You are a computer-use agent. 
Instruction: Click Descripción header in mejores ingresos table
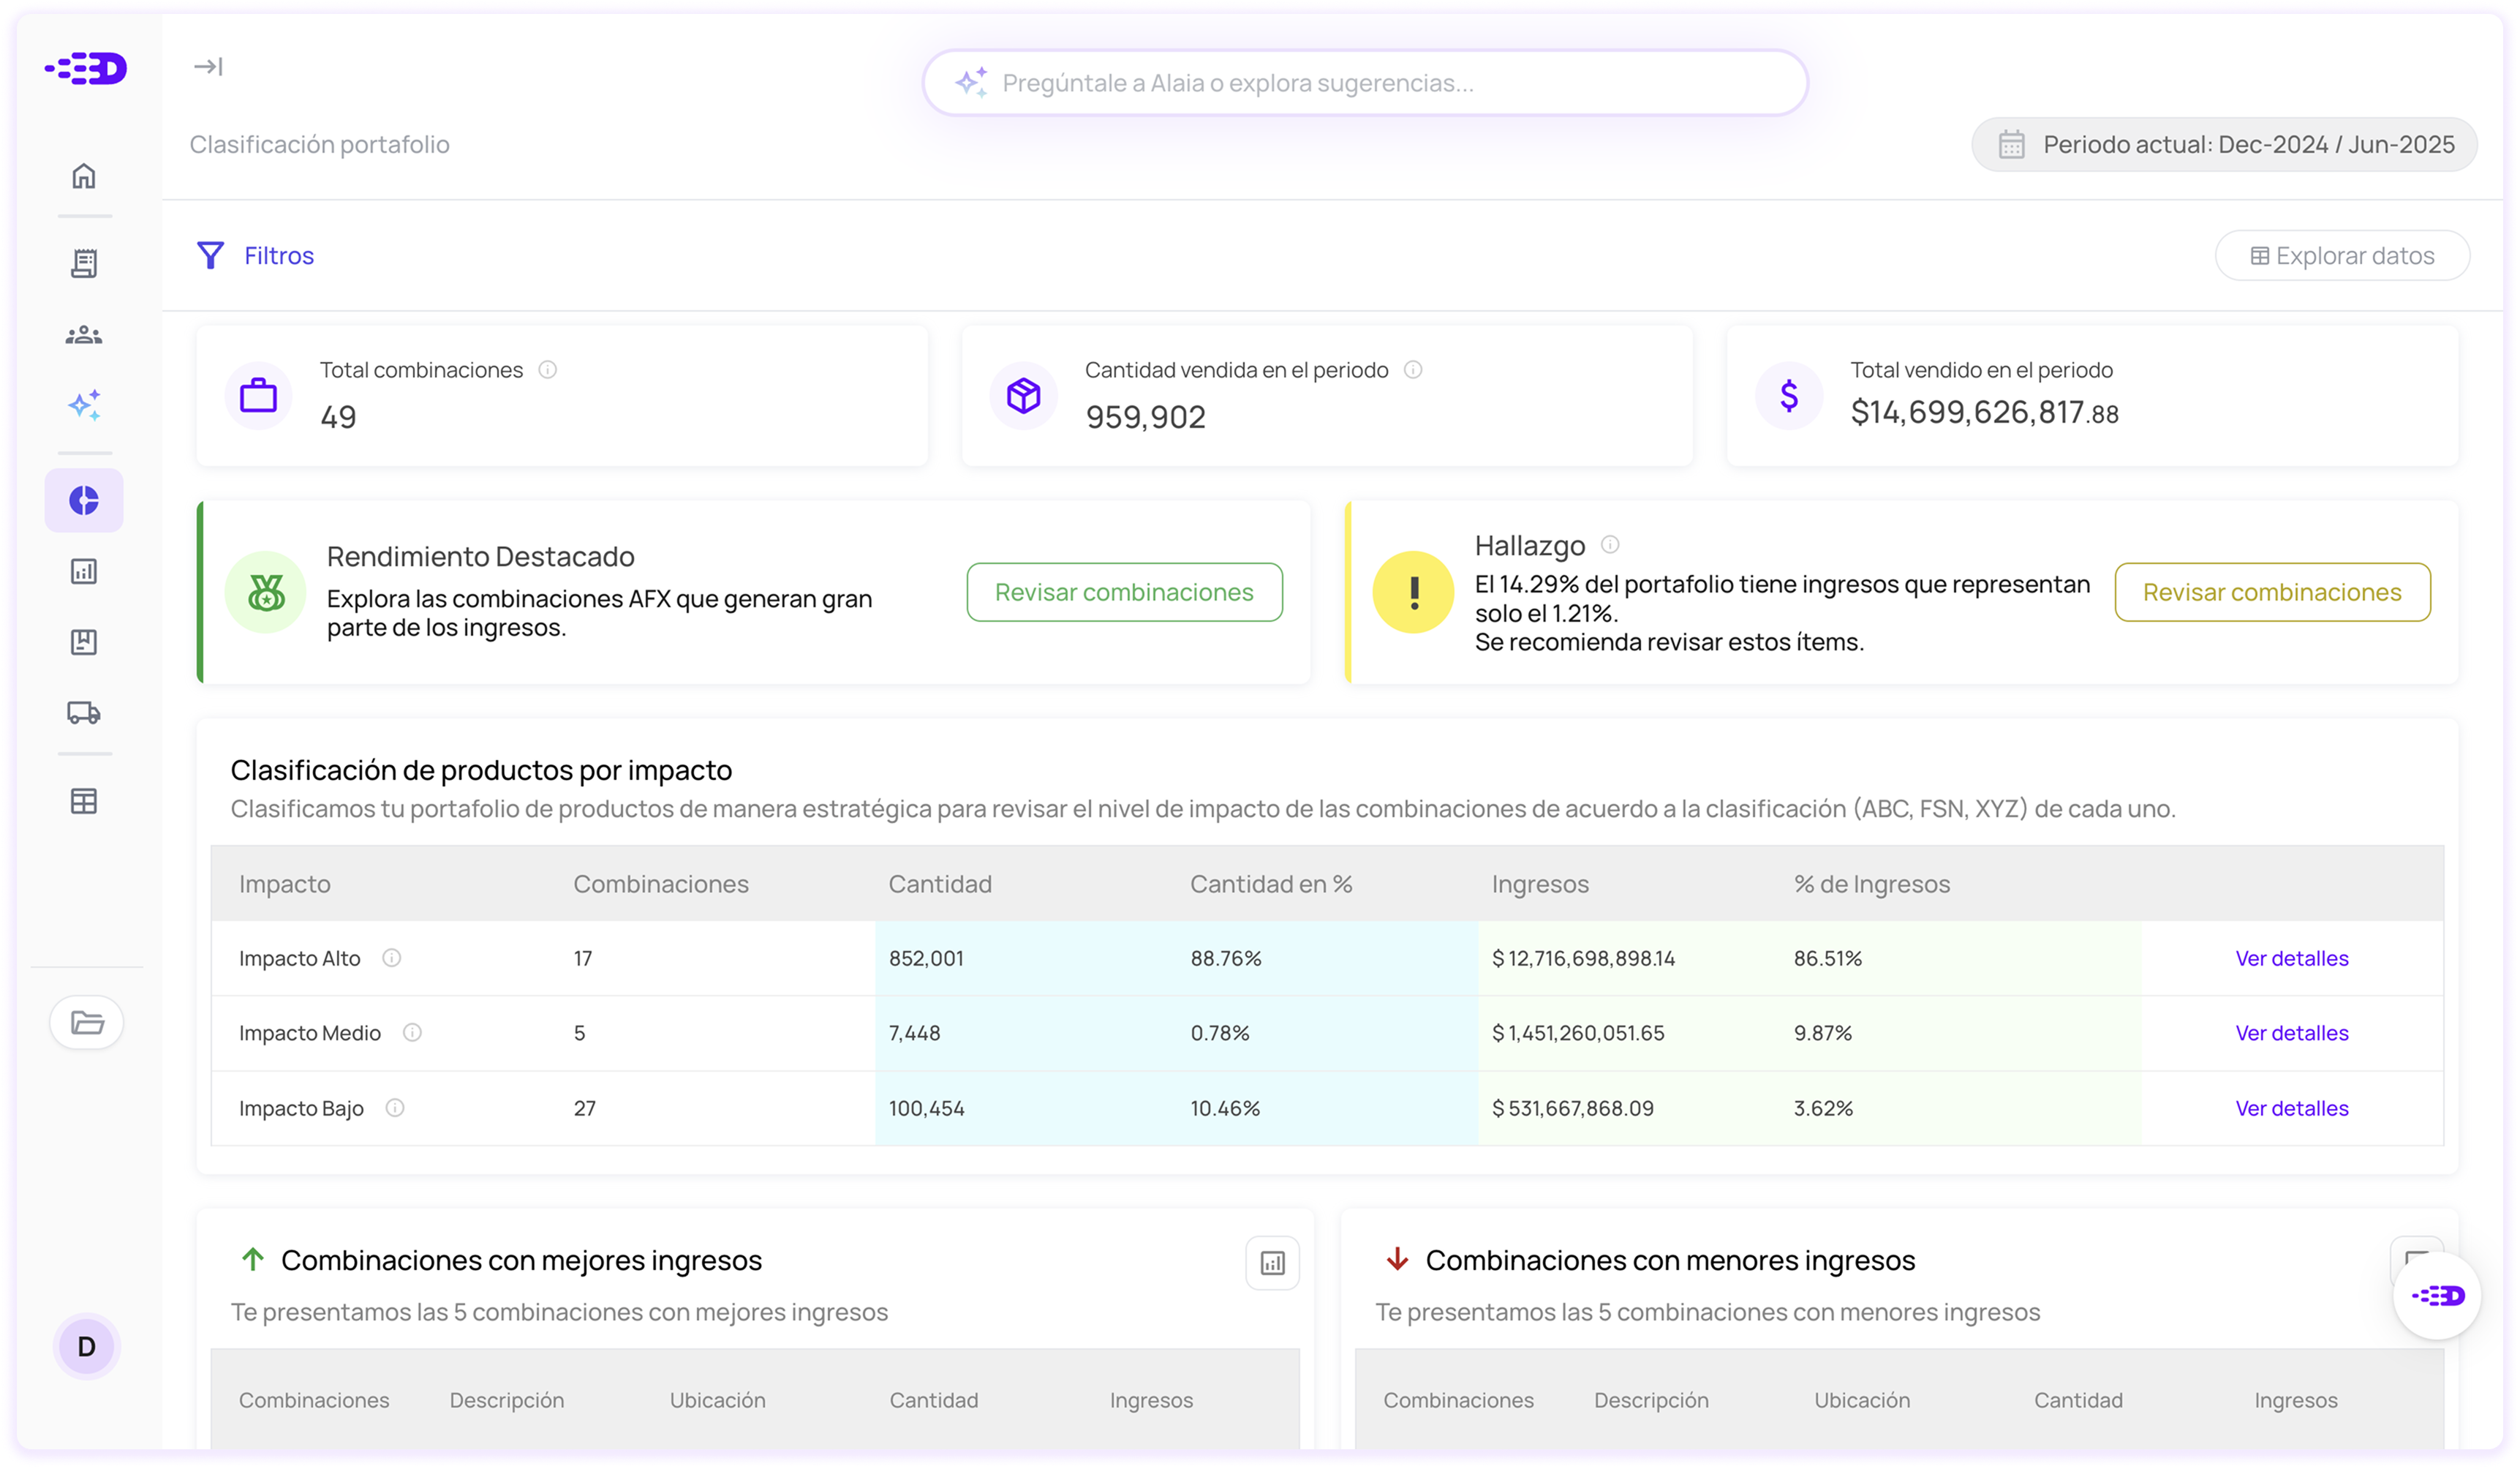pyautogui.click(x=507, y=1400)
